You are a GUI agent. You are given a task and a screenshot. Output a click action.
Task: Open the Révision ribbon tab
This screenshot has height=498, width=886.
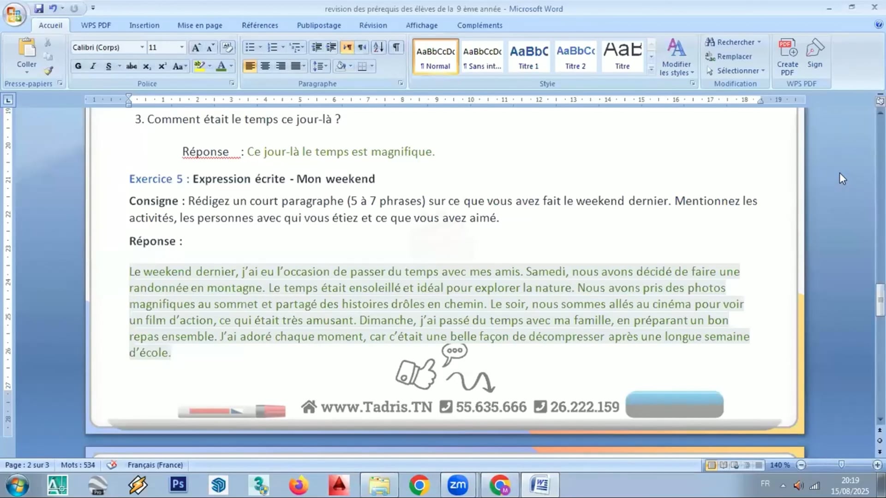[373, 25]
